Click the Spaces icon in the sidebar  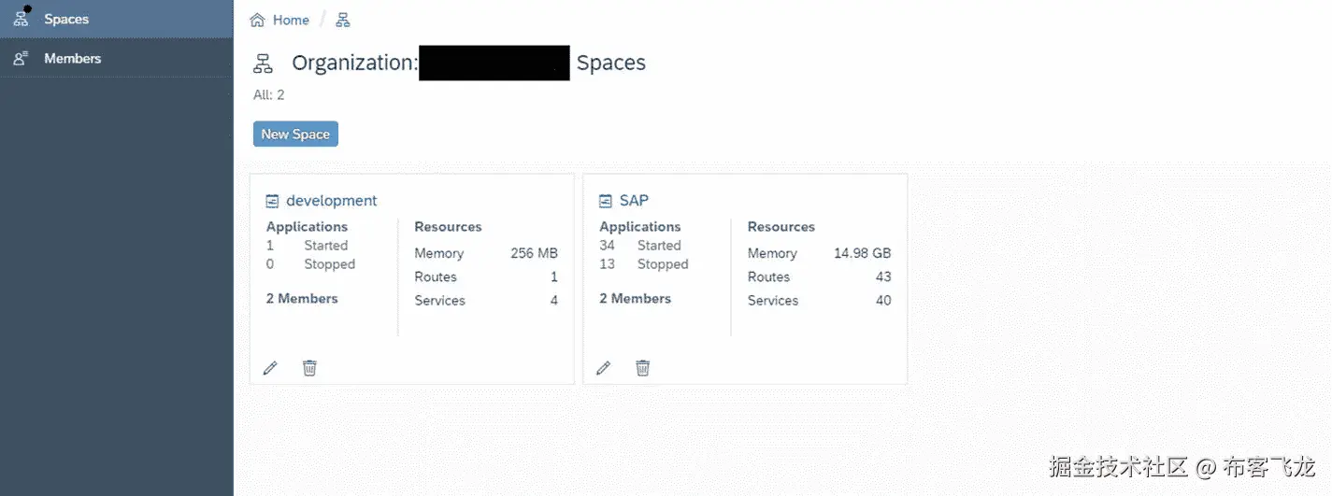click(21, 19)
